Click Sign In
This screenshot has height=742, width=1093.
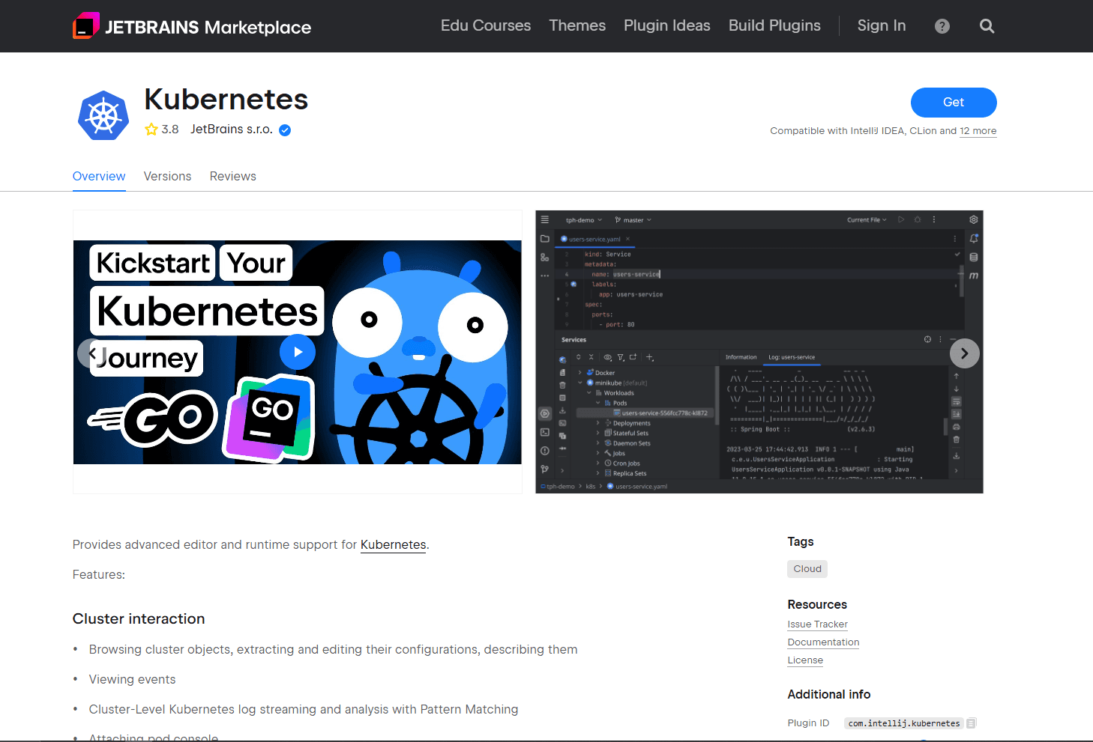882,25
